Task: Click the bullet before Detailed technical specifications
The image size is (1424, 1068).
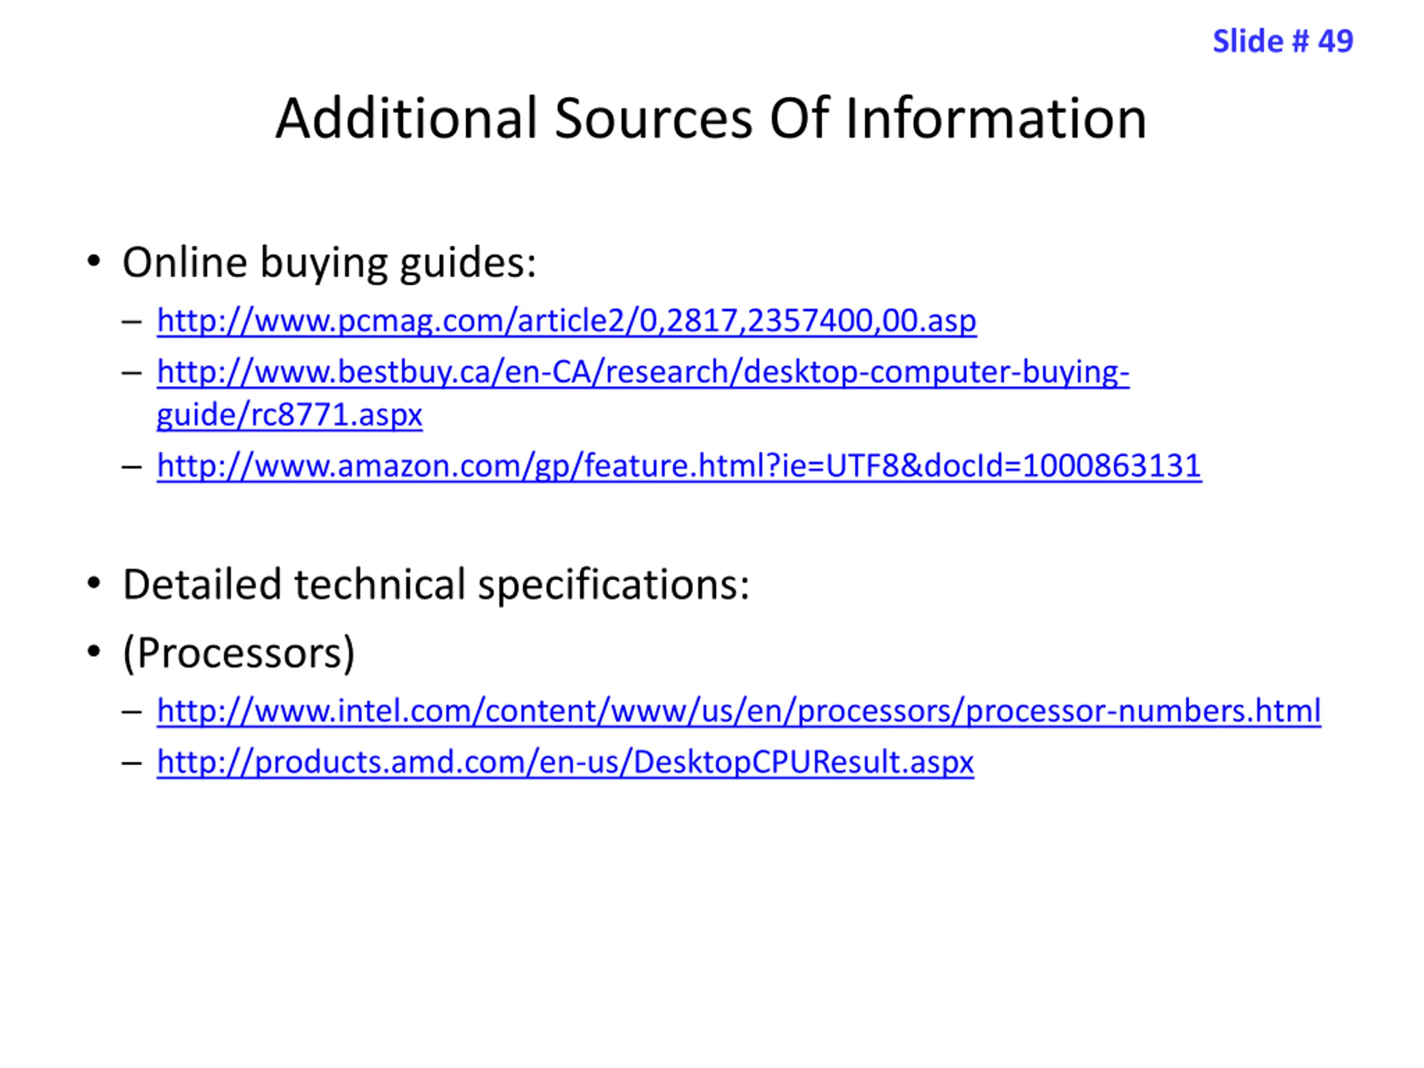Action: click(94, 584)
